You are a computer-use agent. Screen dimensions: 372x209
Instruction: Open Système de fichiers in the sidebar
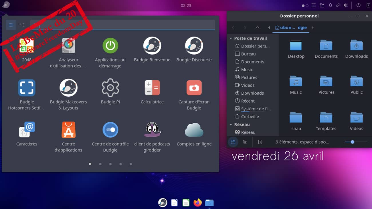tap(253, 109)
